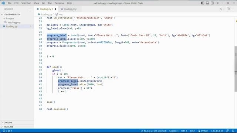Image resolution: width=237 pixels, height=133 pixels.
Task: Click 'i = 0' code line
Action: coord(50,57)
